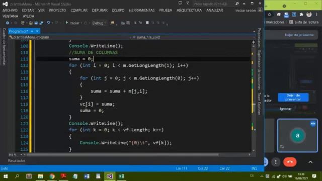This screenshot has height=181, width=322.
Task: Open the Chrome three-dot menu
Action: pyautogui.click(x=317, y=15)
